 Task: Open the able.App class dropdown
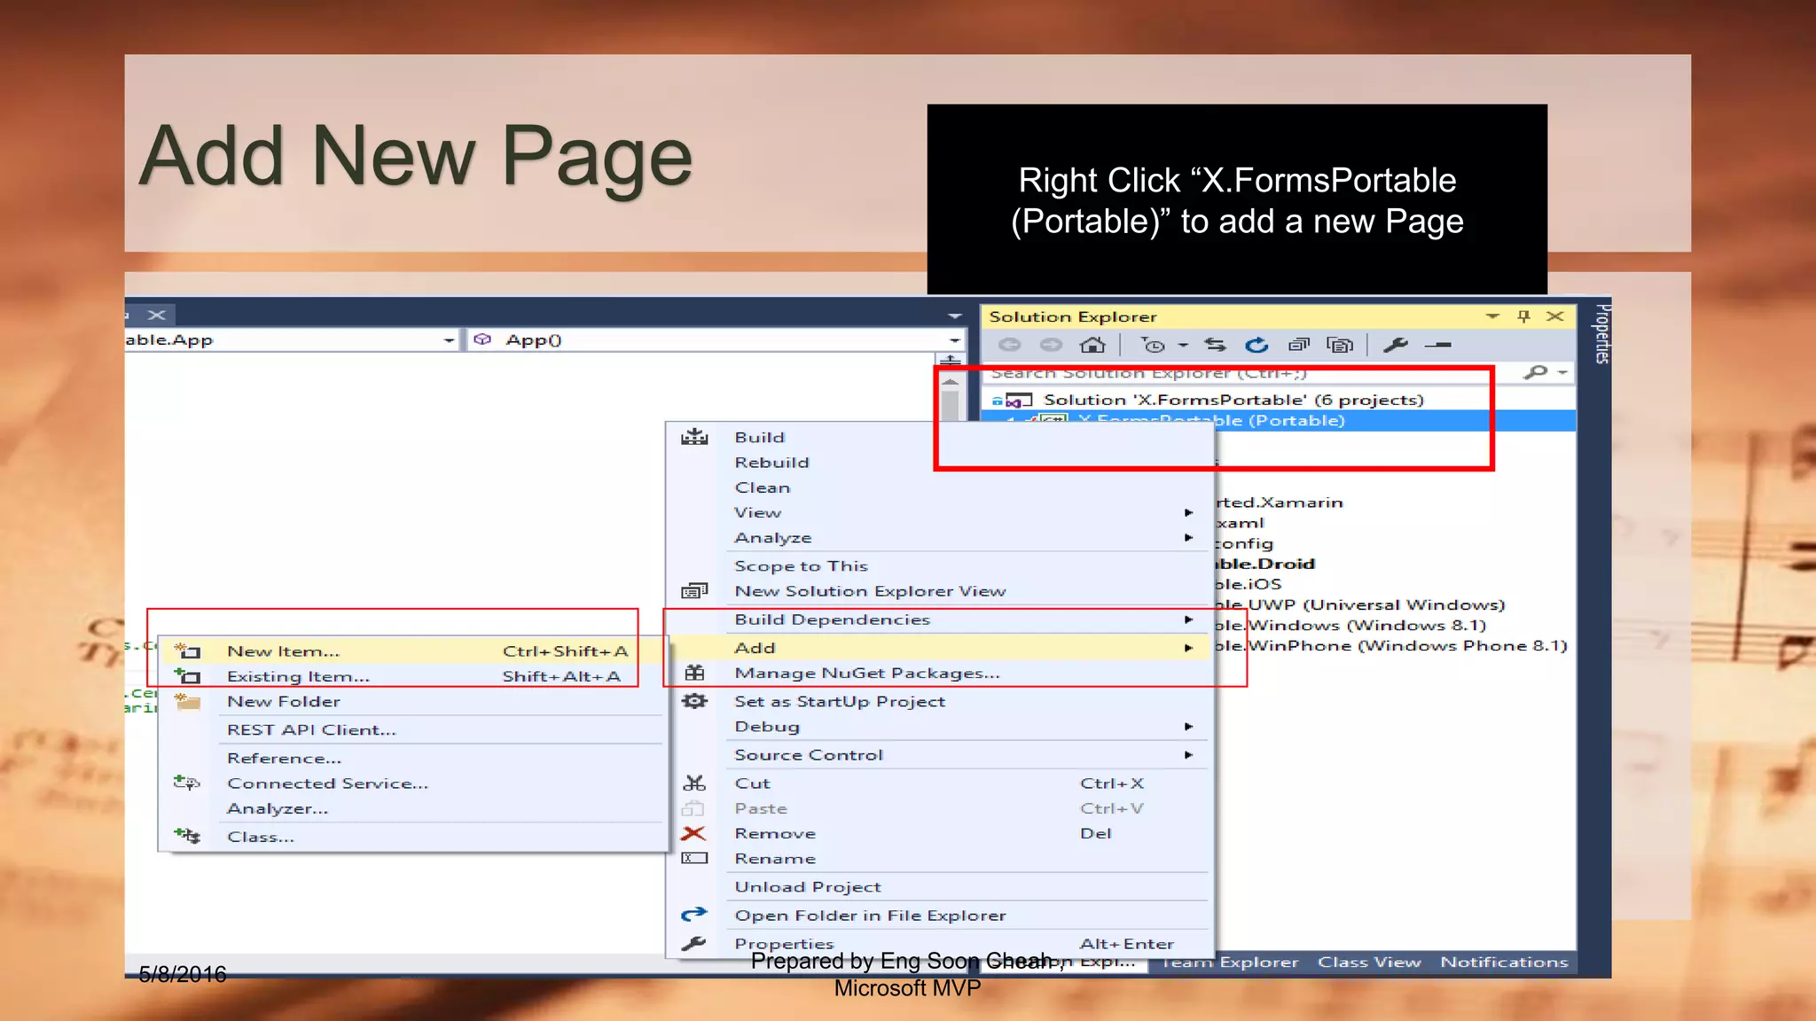coord(449,340)
